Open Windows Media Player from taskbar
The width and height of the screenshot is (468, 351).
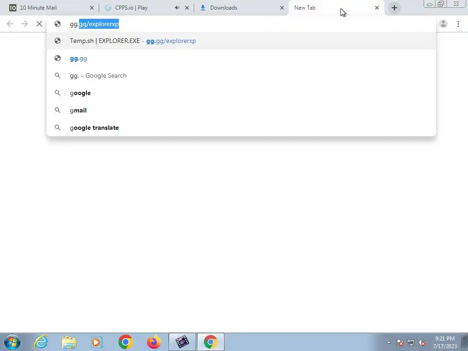click(97, 342)
